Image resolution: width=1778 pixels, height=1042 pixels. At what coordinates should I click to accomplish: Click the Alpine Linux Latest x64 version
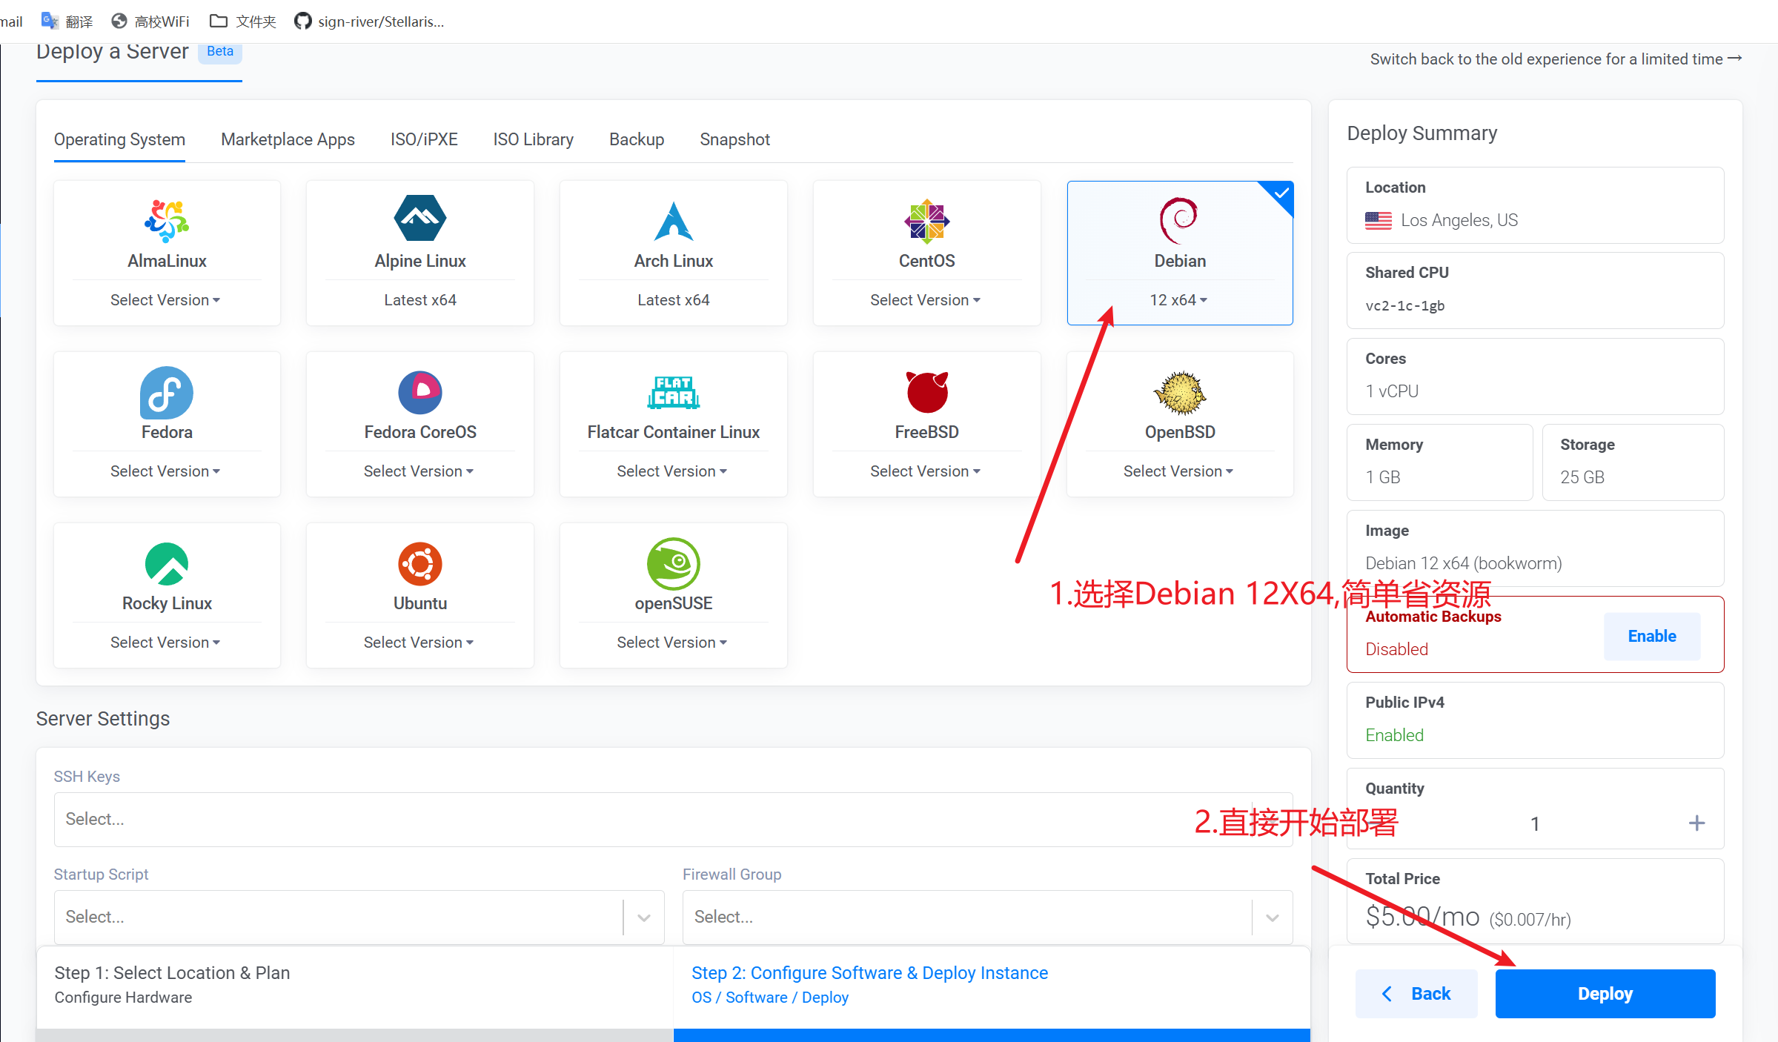point(420,300)
